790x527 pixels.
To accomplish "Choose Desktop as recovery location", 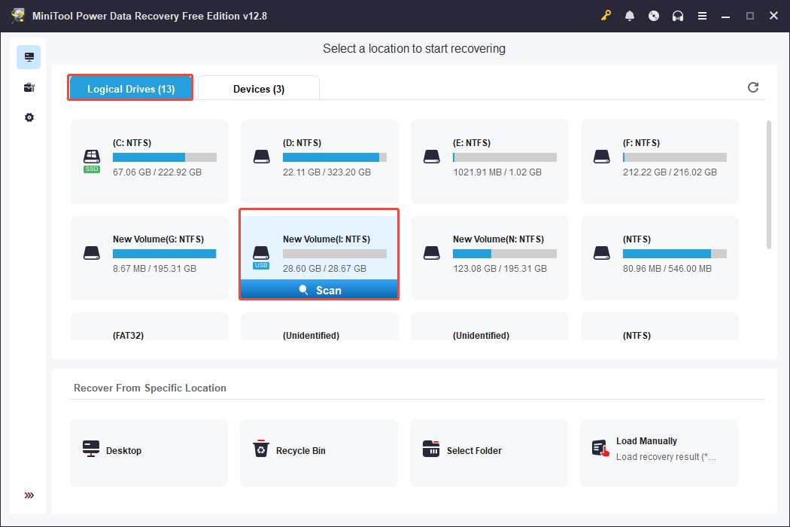I will (148, 452).
